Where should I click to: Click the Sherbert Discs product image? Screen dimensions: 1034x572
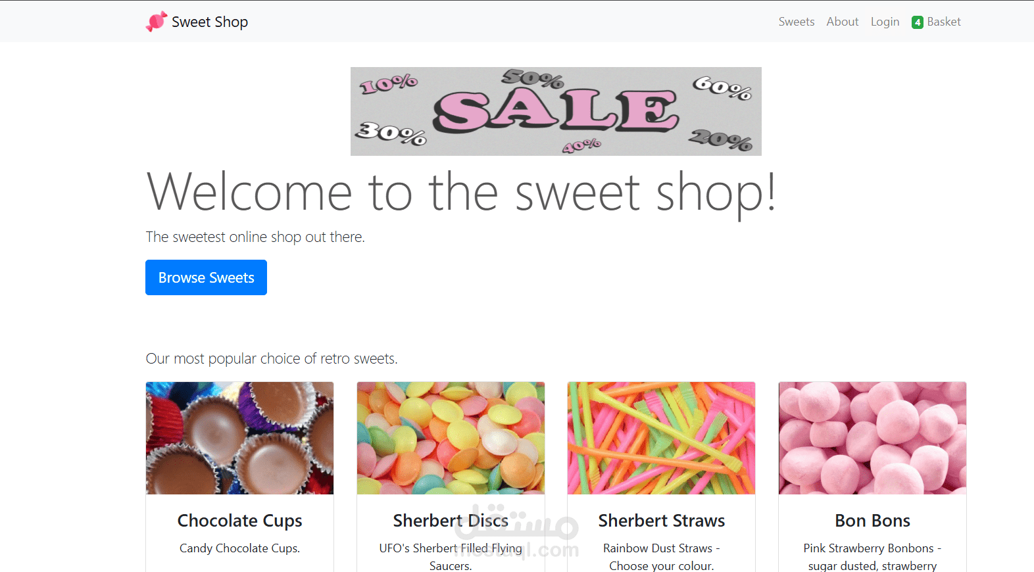click(x=450, y=437)
